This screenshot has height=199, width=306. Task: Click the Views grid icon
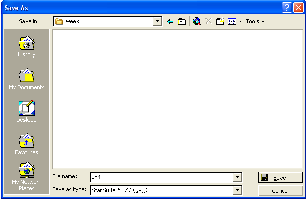[x=232, y=21]
